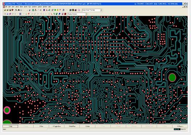Open the ECO menu
The height and width of the screenshot is (135, 191).
tap(30, 7)
